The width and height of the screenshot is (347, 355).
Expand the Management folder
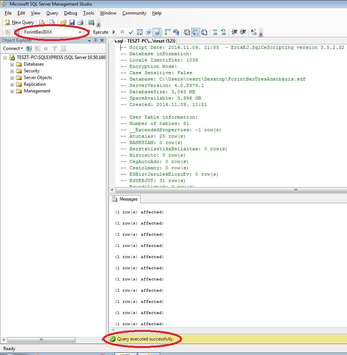coord(12,91)
